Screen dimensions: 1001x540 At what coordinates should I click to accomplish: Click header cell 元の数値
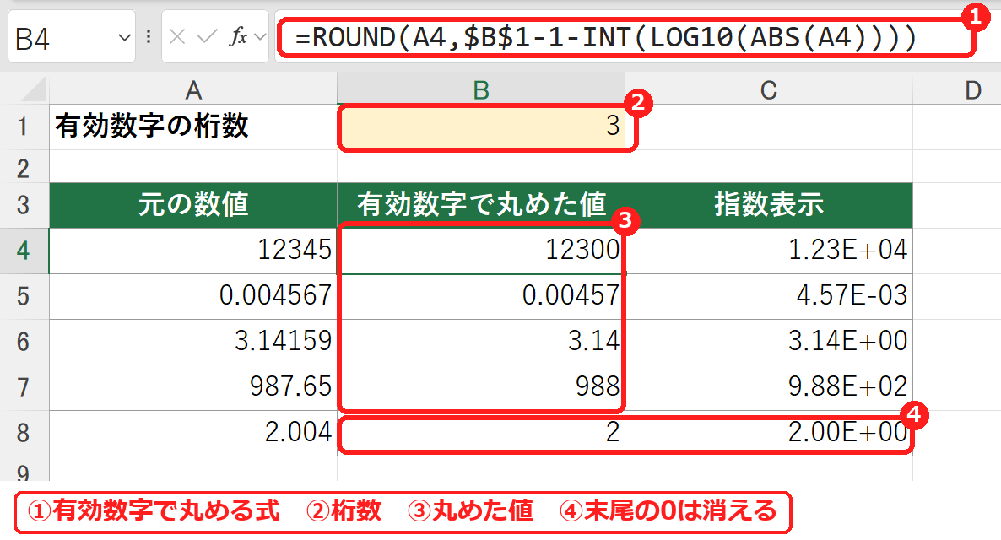193,206
